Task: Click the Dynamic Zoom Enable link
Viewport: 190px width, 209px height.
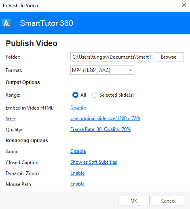Action: pos(78,173)
